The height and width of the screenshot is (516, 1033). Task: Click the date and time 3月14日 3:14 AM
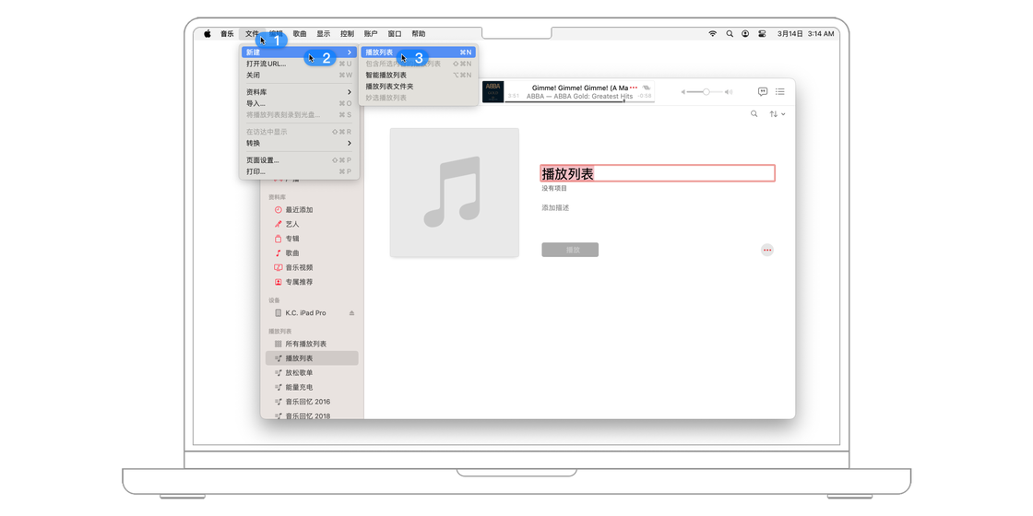[805, 33]
